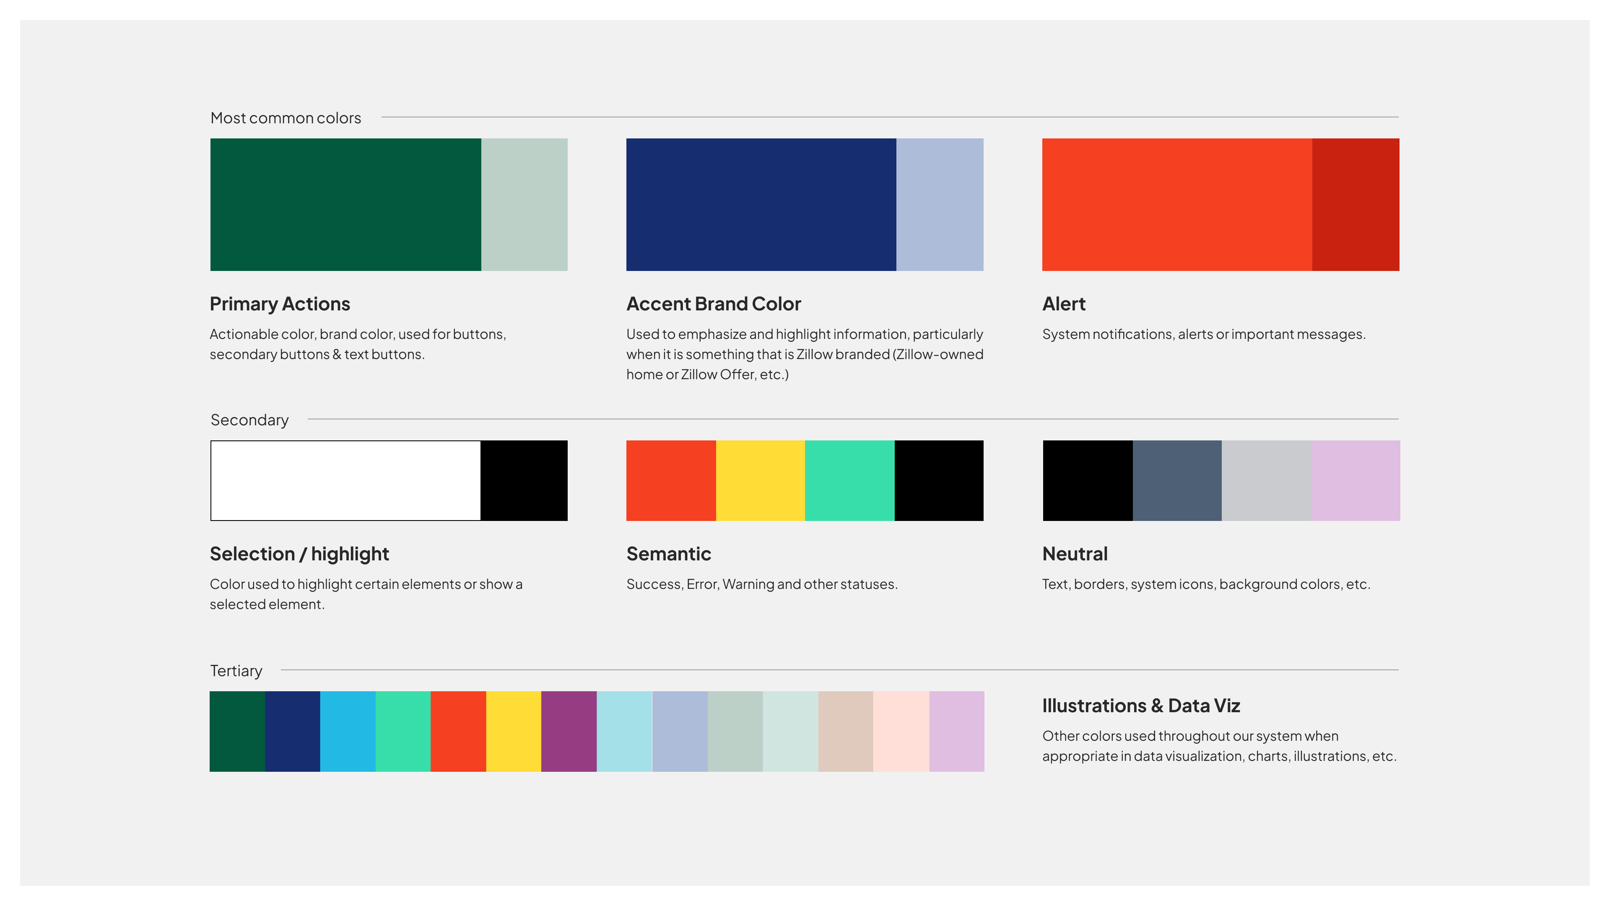Click the purple Tertiary swatch
The width and height of the screenshot is (1610, 906).
point(569,731)
